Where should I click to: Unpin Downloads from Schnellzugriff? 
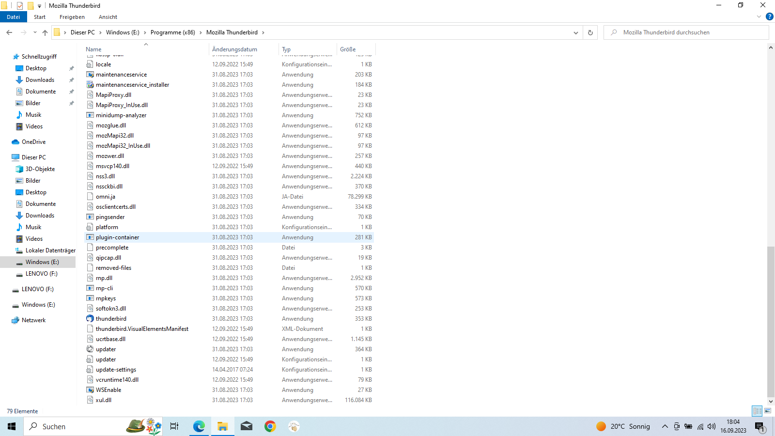click(x=72, y=80)
